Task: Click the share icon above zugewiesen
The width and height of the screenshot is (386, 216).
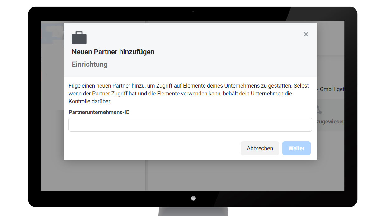Action: tap(319, 110)
